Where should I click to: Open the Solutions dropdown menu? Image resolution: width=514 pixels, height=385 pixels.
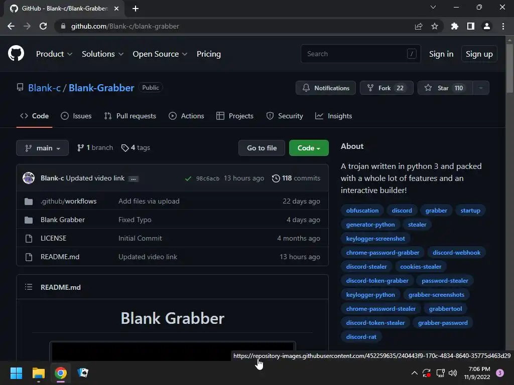point(102,54)
